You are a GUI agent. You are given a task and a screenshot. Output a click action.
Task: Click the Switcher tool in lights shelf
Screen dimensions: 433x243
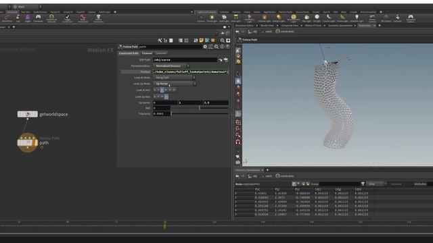[397, 18]
